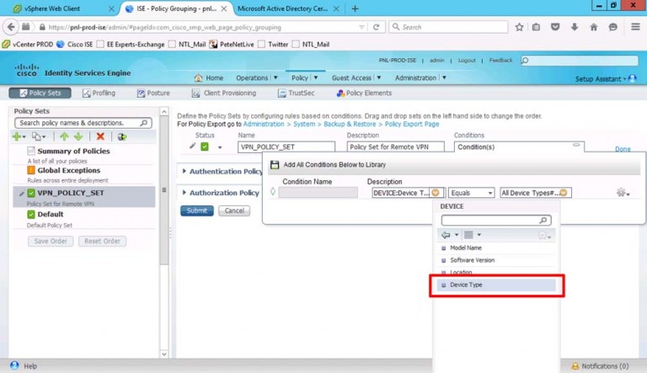Open the status dropdown arrow next to green check

[x=220, y=147]
